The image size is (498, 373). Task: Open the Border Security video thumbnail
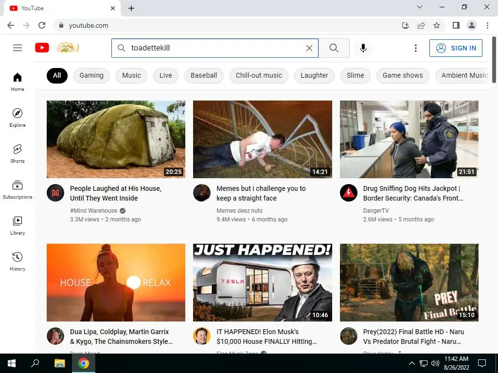[x=409, y=139]
